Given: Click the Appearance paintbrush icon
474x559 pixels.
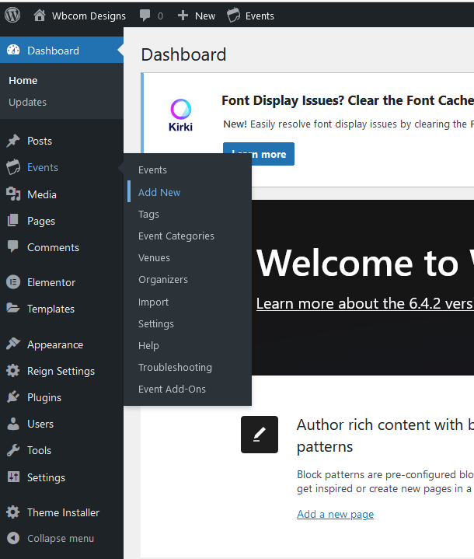Looking at the screenshot, I should [x=13, y=344].
